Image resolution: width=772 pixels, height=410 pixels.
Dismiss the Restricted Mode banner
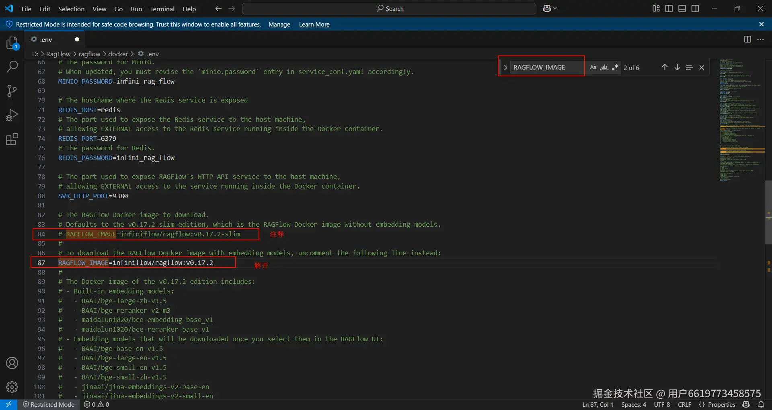(x=761, y=24)
